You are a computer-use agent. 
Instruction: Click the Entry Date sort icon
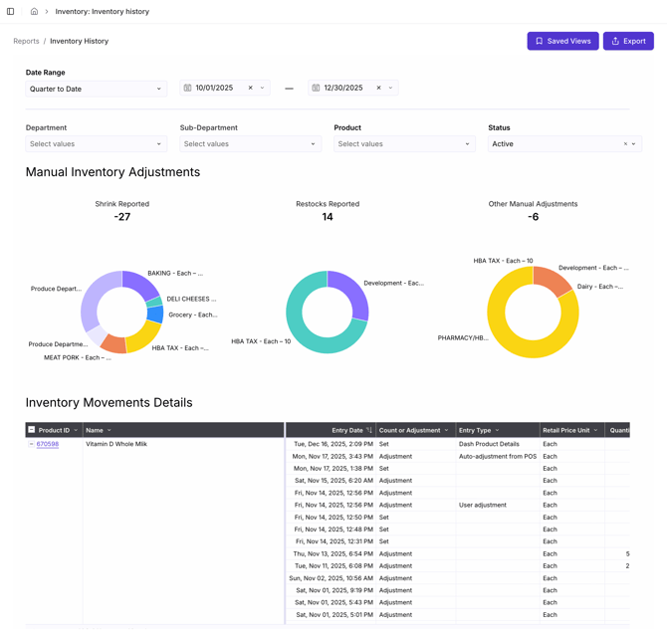click(369, 431)
